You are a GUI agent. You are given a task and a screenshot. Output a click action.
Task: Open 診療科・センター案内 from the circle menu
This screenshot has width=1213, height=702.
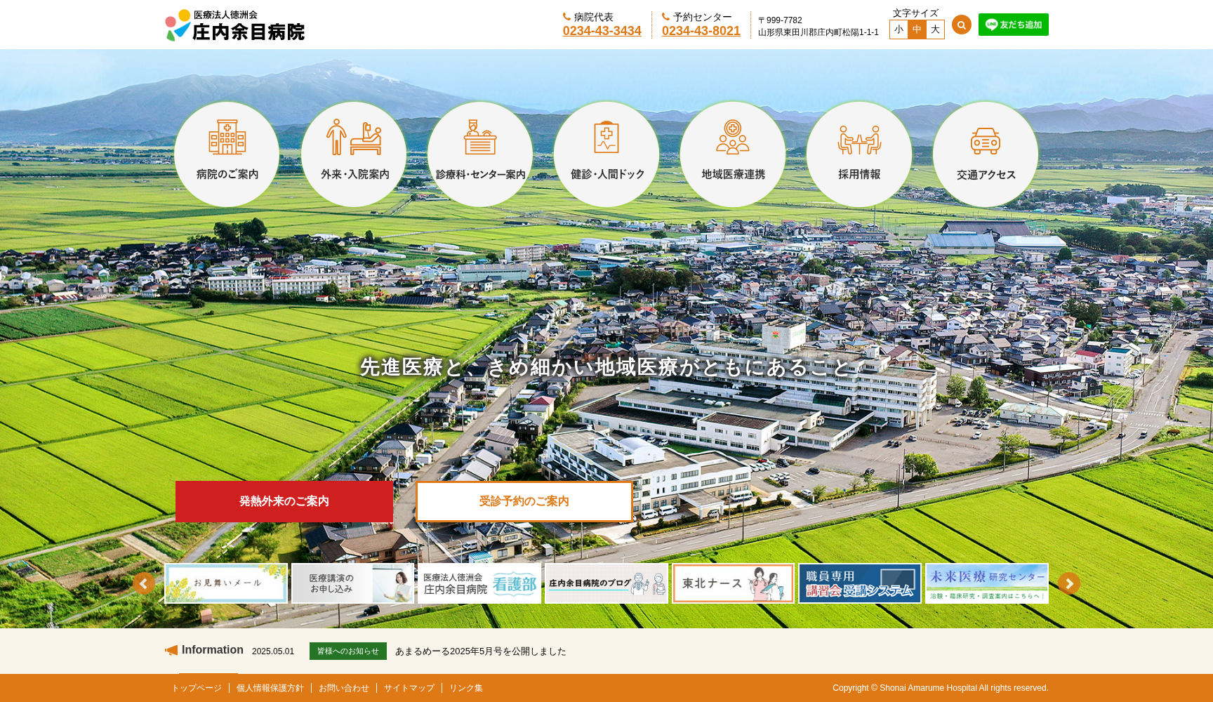coord(480,154)
